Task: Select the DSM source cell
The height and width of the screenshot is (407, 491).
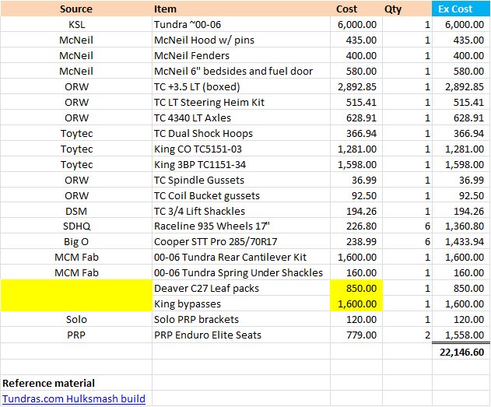Action: [76, 211]
